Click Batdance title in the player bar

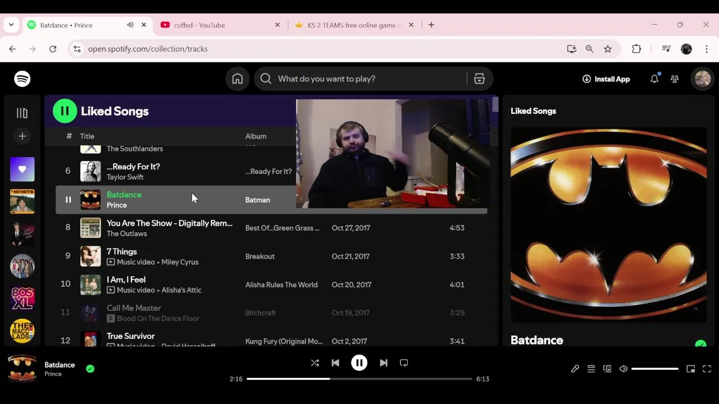click(60, 365)
